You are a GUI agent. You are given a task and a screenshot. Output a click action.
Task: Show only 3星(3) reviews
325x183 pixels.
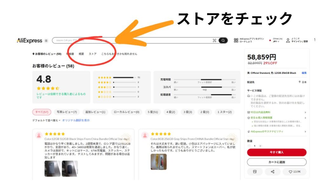pyautogui.click(x=188, y=112)
